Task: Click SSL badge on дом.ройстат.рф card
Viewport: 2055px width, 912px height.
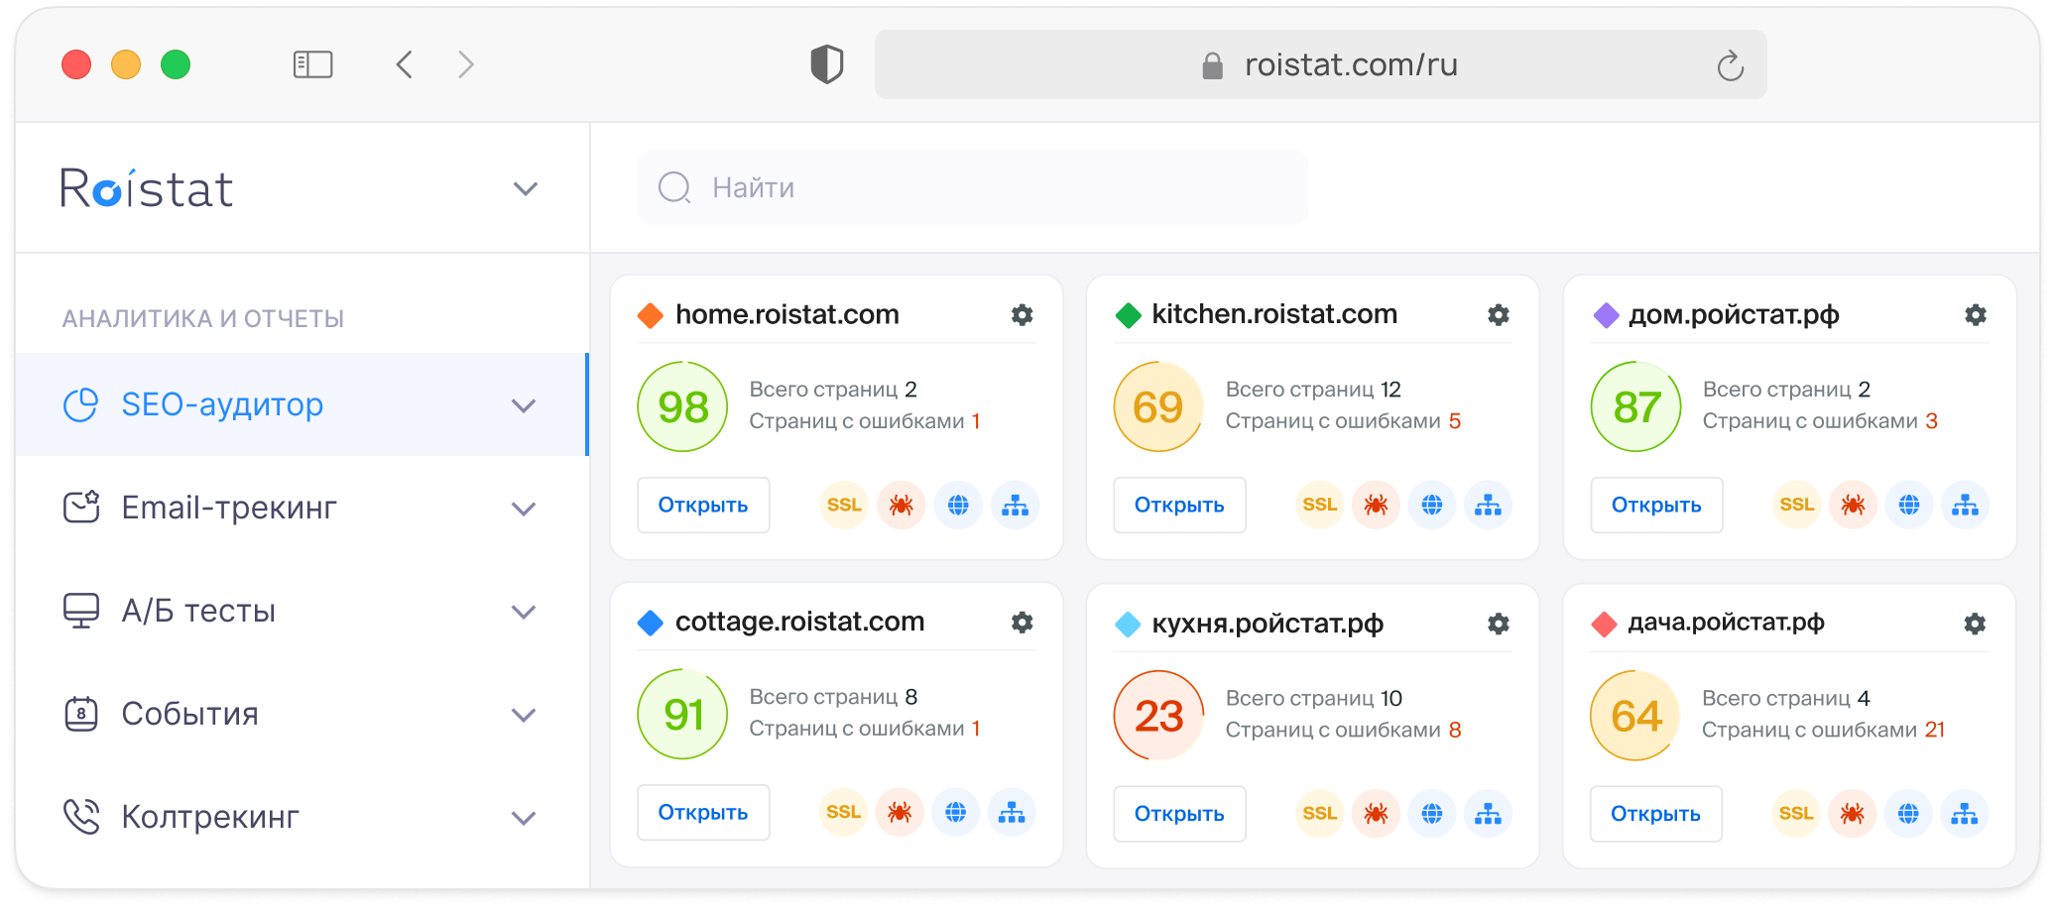Action: coord(1797,506)
